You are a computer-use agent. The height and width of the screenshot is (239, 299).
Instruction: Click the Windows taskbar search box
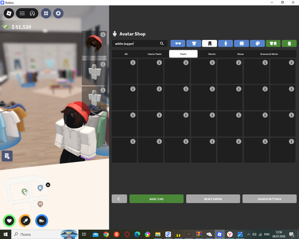click(x=45, y=234)
